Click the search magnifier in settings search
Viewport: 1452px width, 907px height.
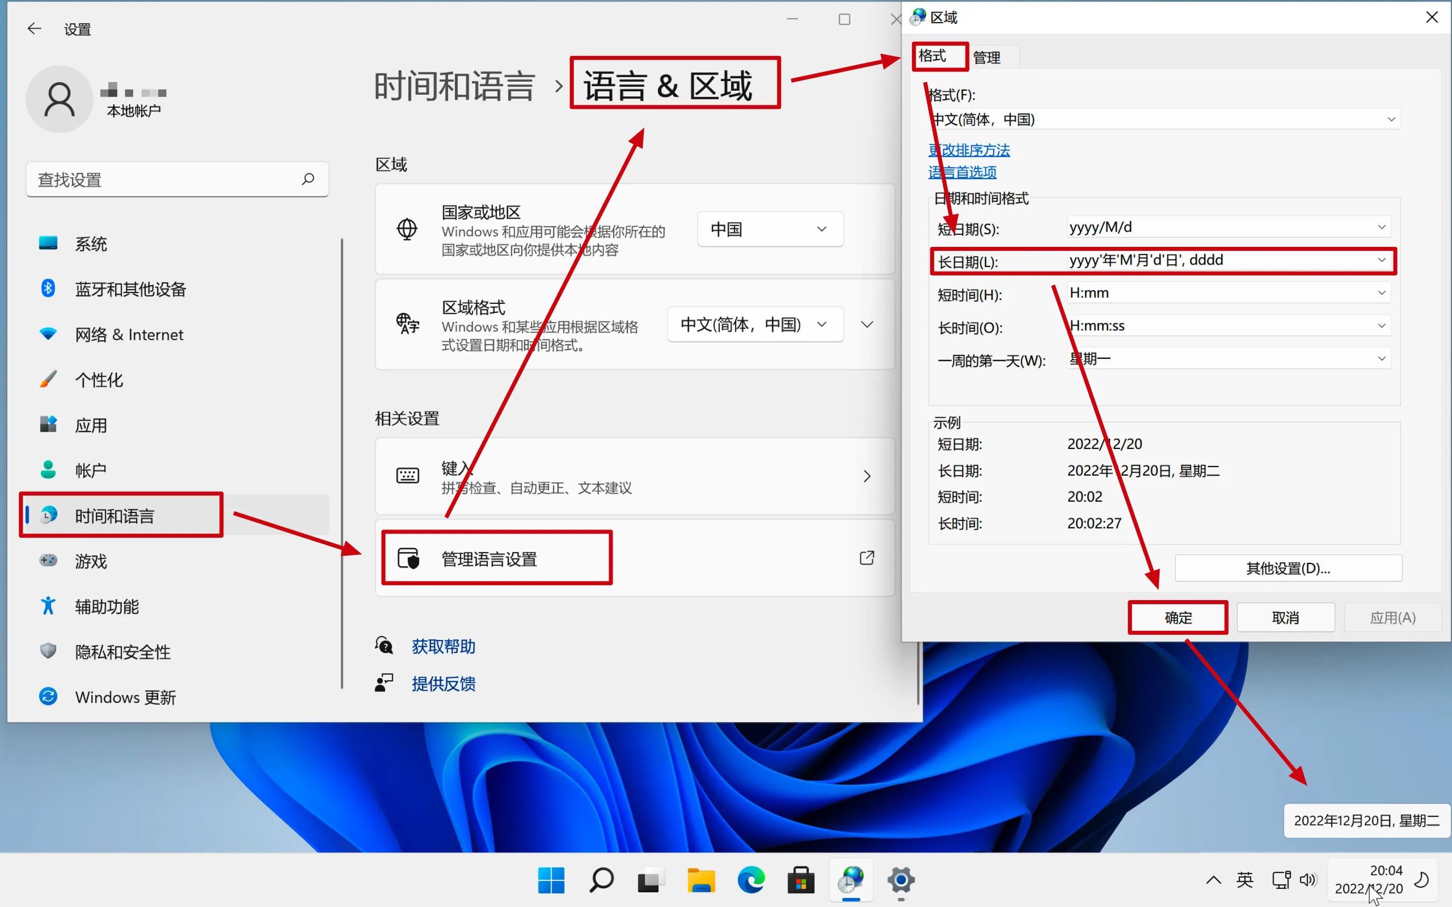tap(308, 179)
